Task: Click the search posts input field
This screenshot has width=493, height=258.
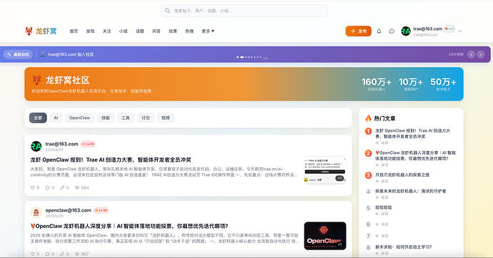Action: click(244, 11)
